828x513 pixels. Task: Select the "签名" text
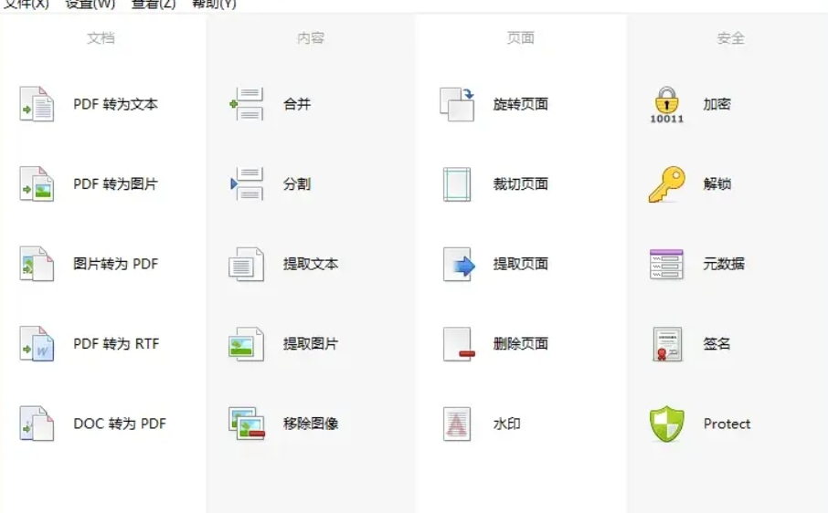717,344
